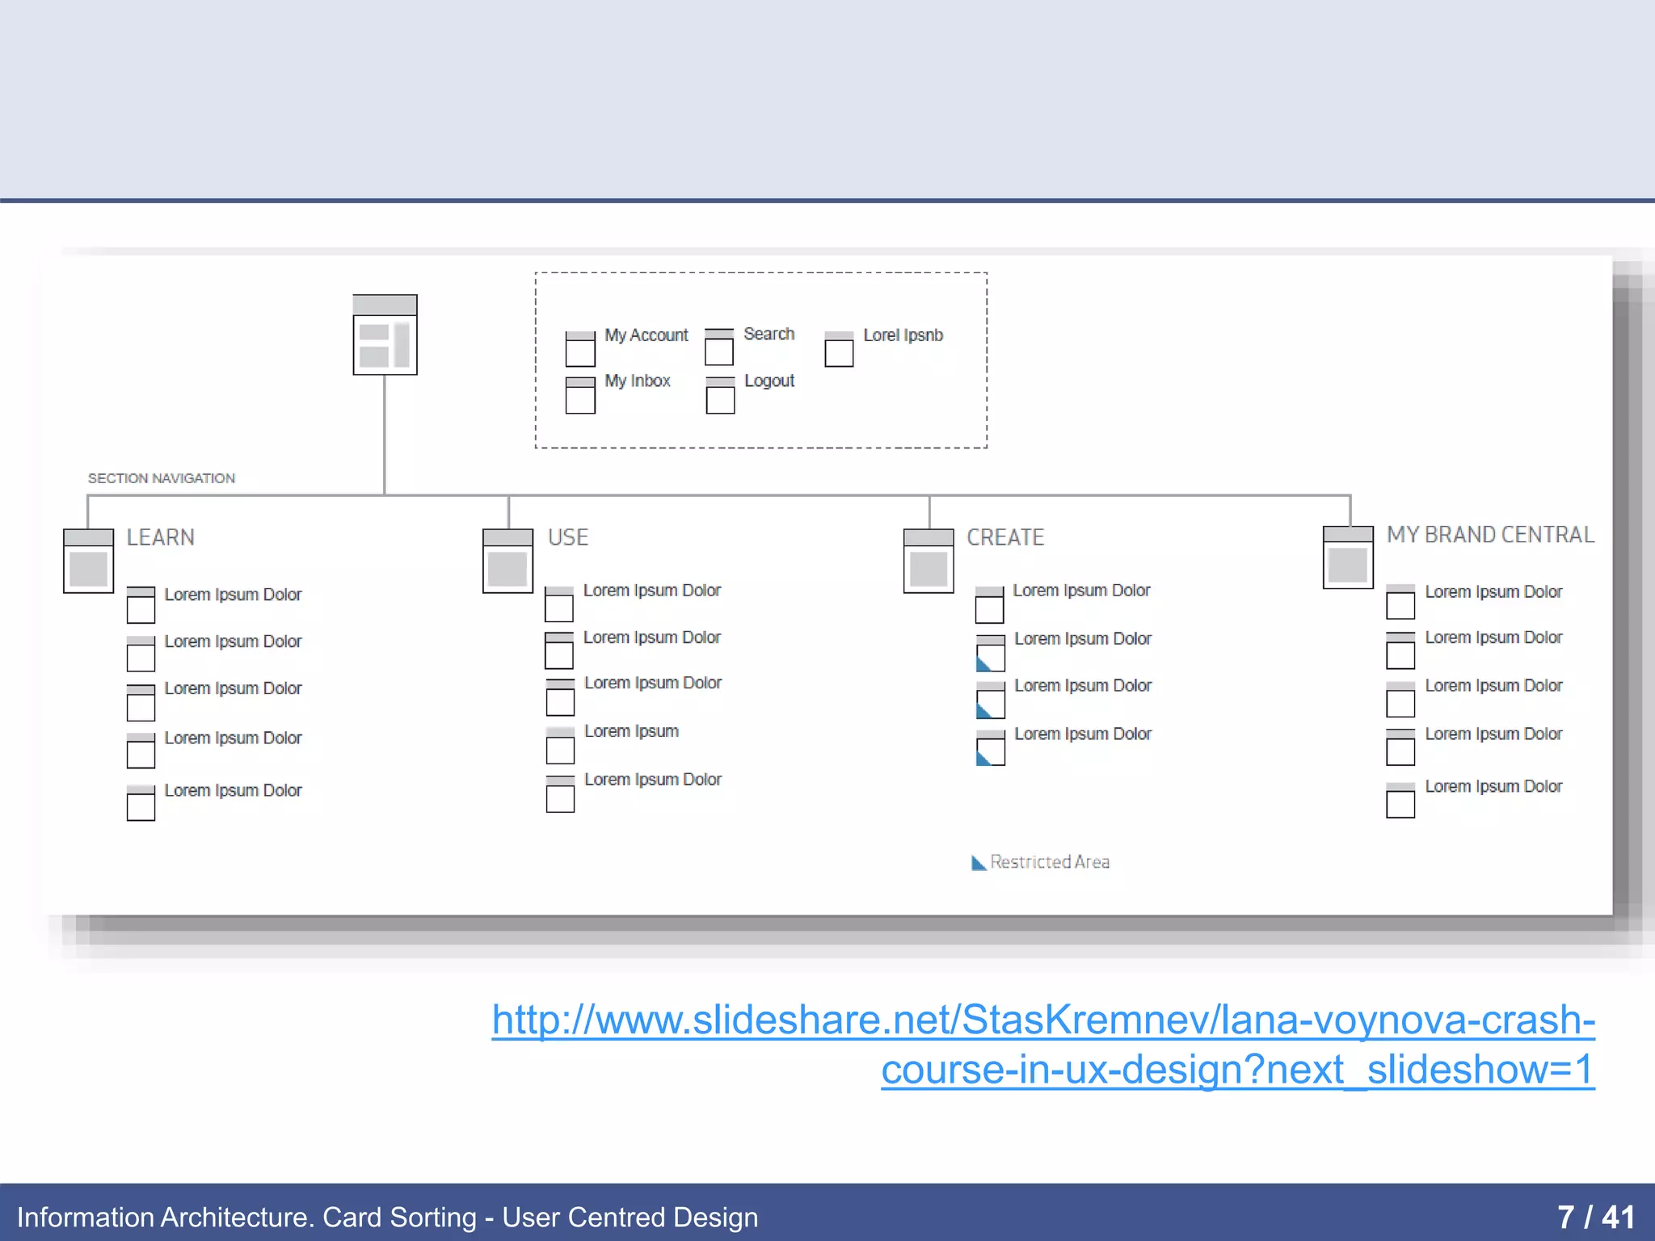Click the Lorel Ipsnb page icon

point(839,349)
